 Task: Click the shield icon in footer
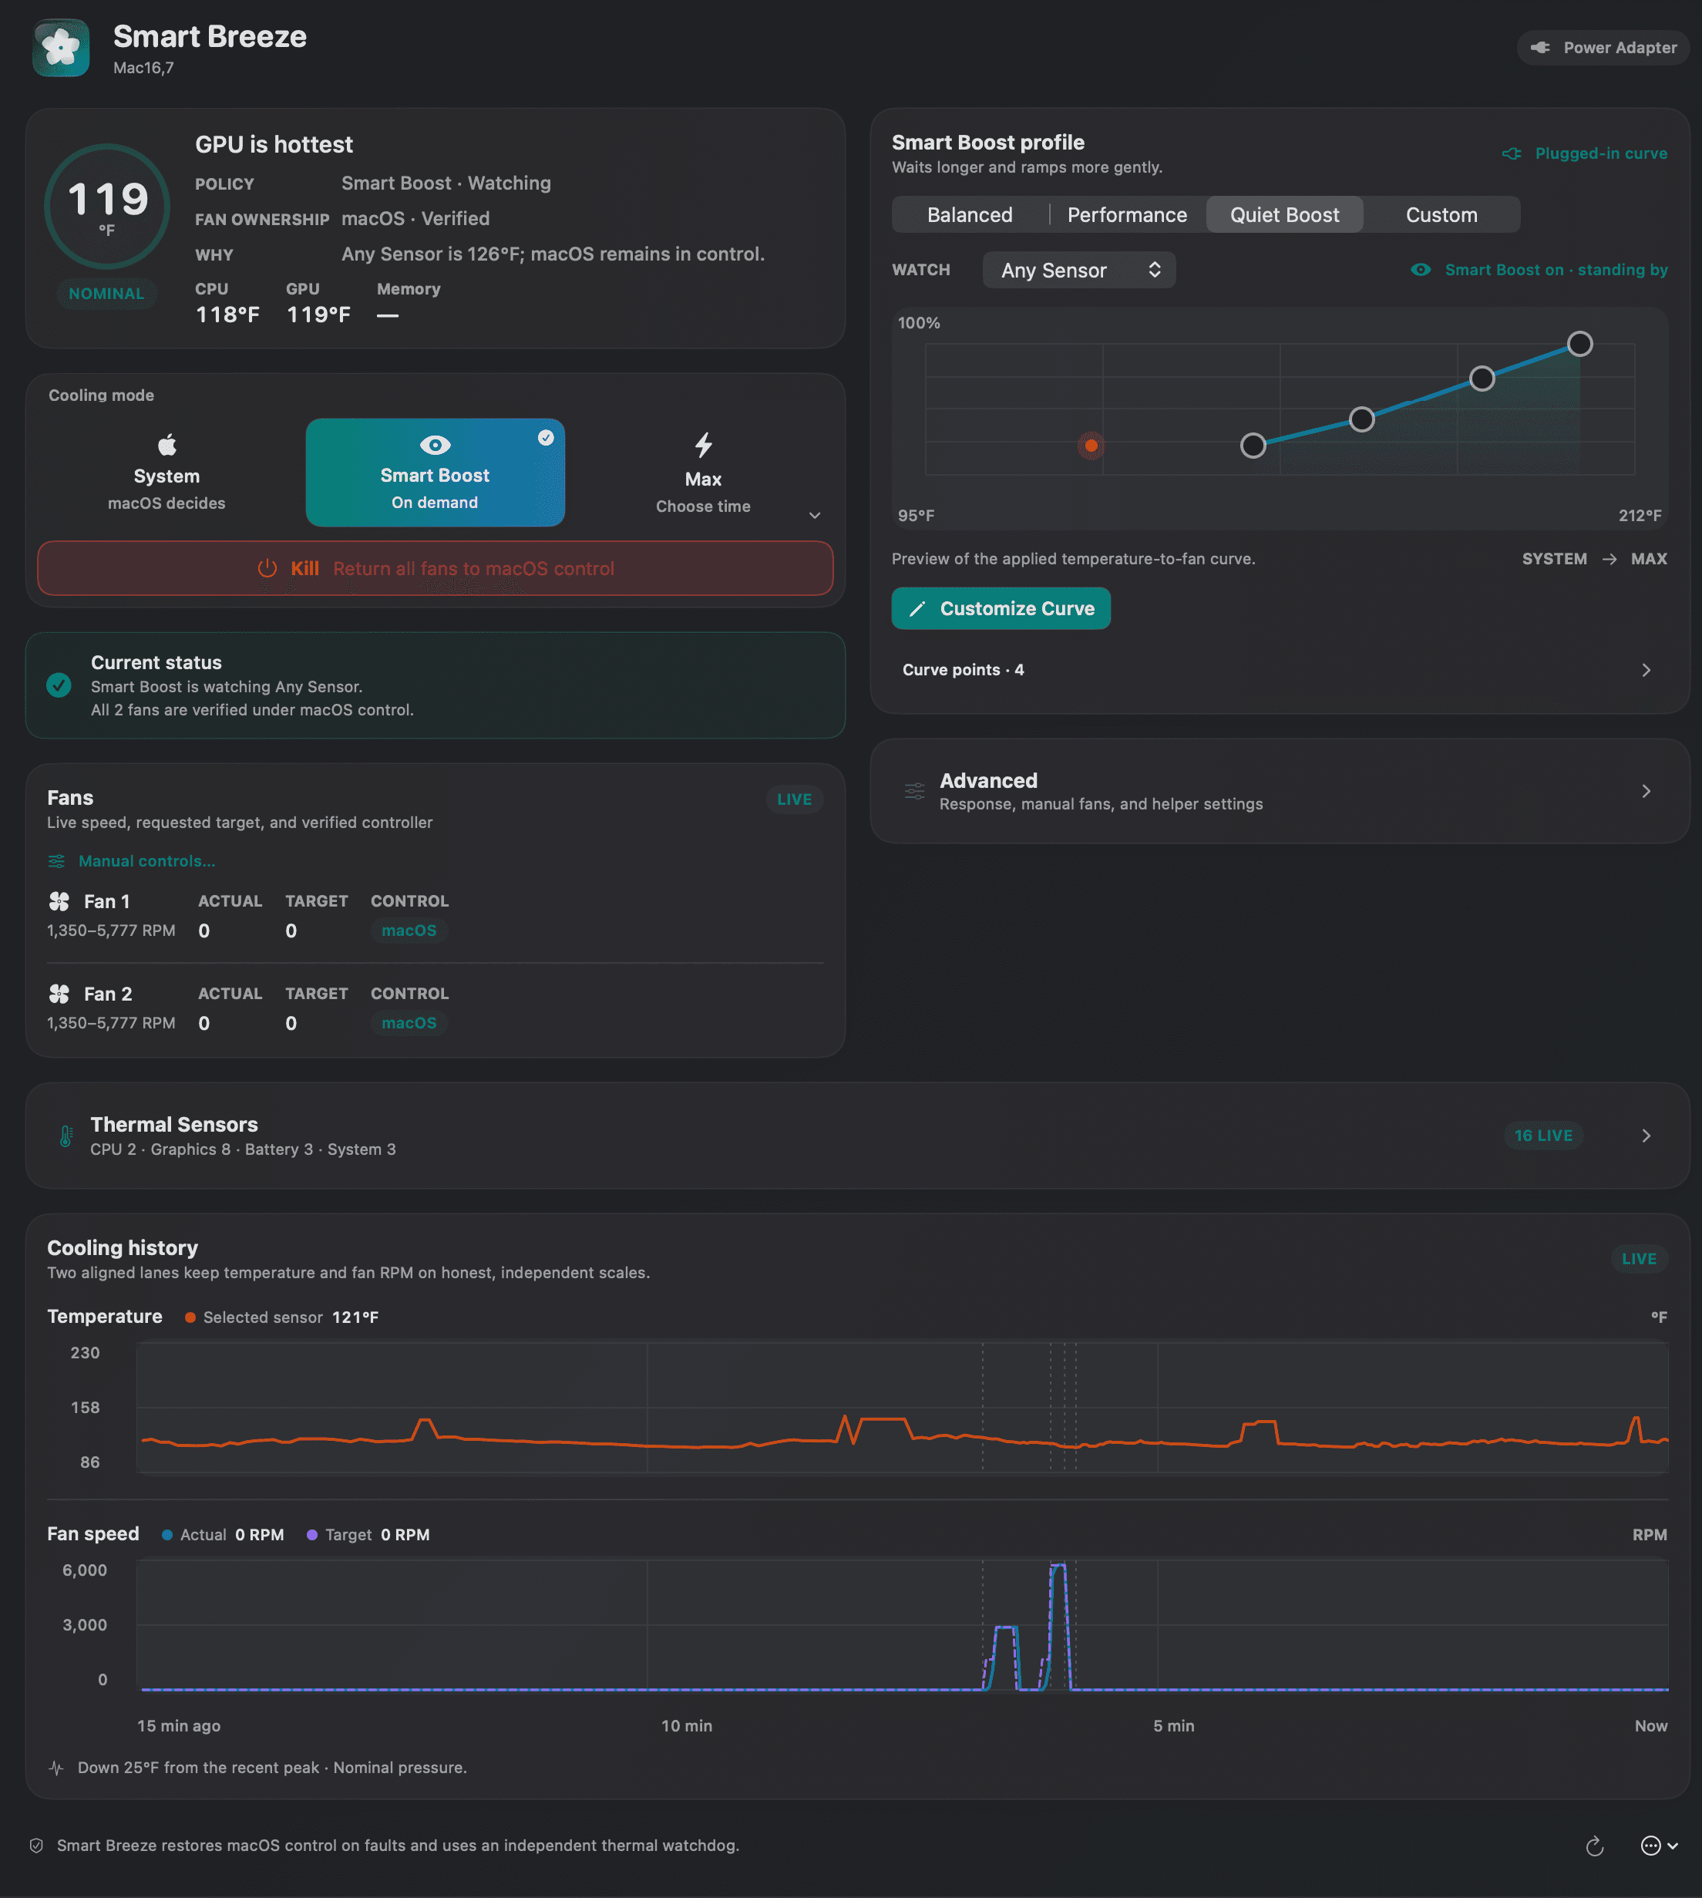[36, 1846]
